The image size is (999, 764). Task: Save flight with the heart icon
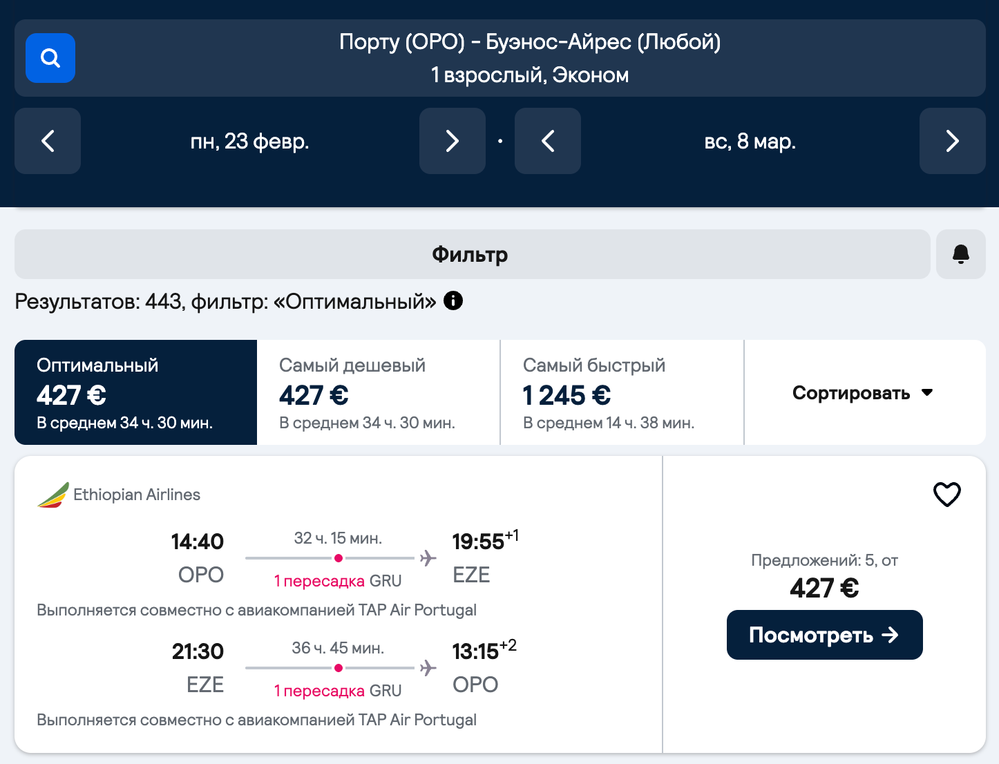click(946, 495)
